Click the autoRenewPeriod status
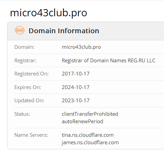The width and height of the screenshot is (164, 151). [83, 122]
